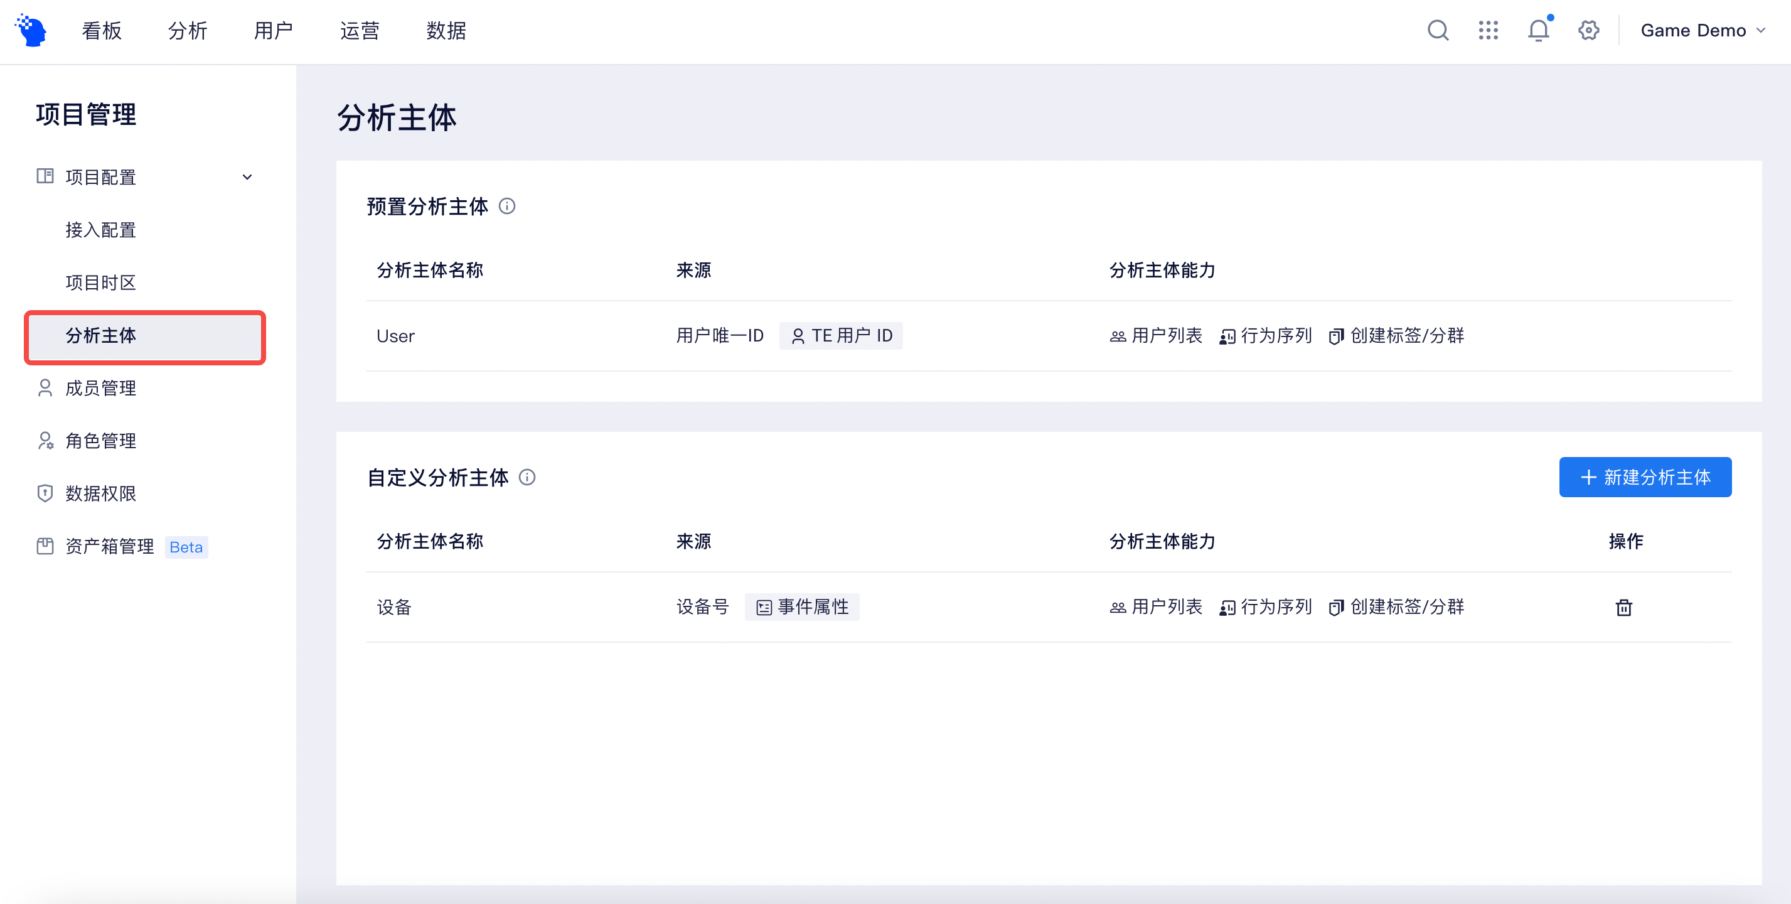
Task: Open the 运营 top menu
Action: point(360,31)
